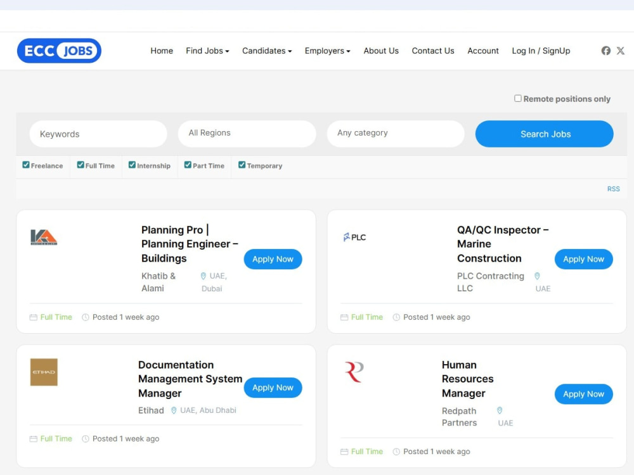Open Planning Pro | Planning Engineer job title

coord(190,244)
